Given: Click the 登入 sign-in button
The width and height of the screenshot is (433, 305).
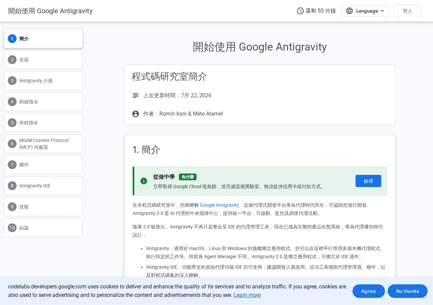Looking at the screenshot, I should click(408, 11).
